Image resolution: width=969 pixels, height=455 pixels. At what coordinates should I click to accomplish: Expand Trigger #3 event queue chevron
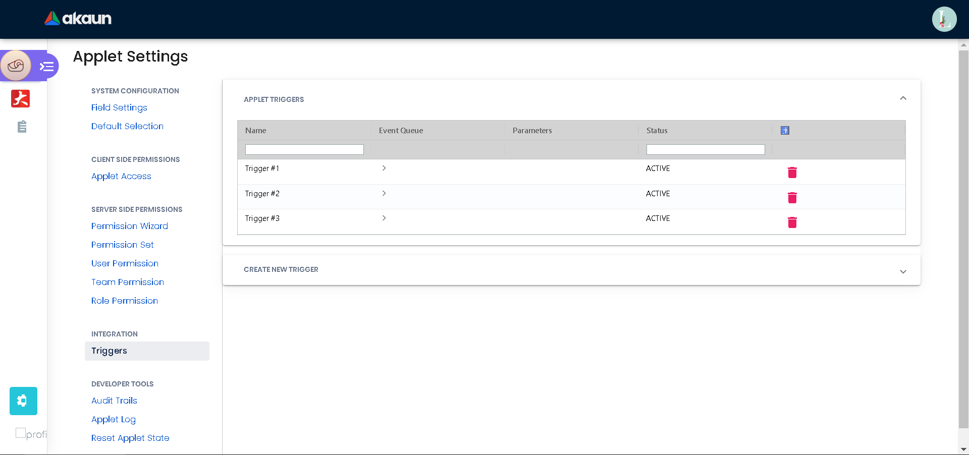[x=384, y=218]
